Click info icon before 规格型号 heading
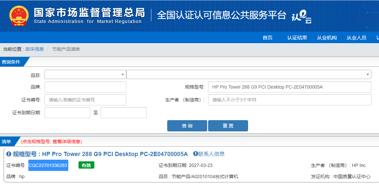379x189 pixels. pos(9,154)
